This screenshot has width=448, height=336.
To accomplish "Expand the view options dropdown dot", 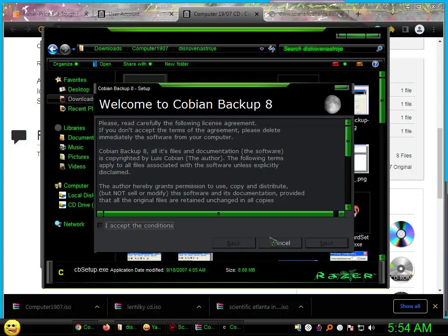I will click(x=345, y=64).
